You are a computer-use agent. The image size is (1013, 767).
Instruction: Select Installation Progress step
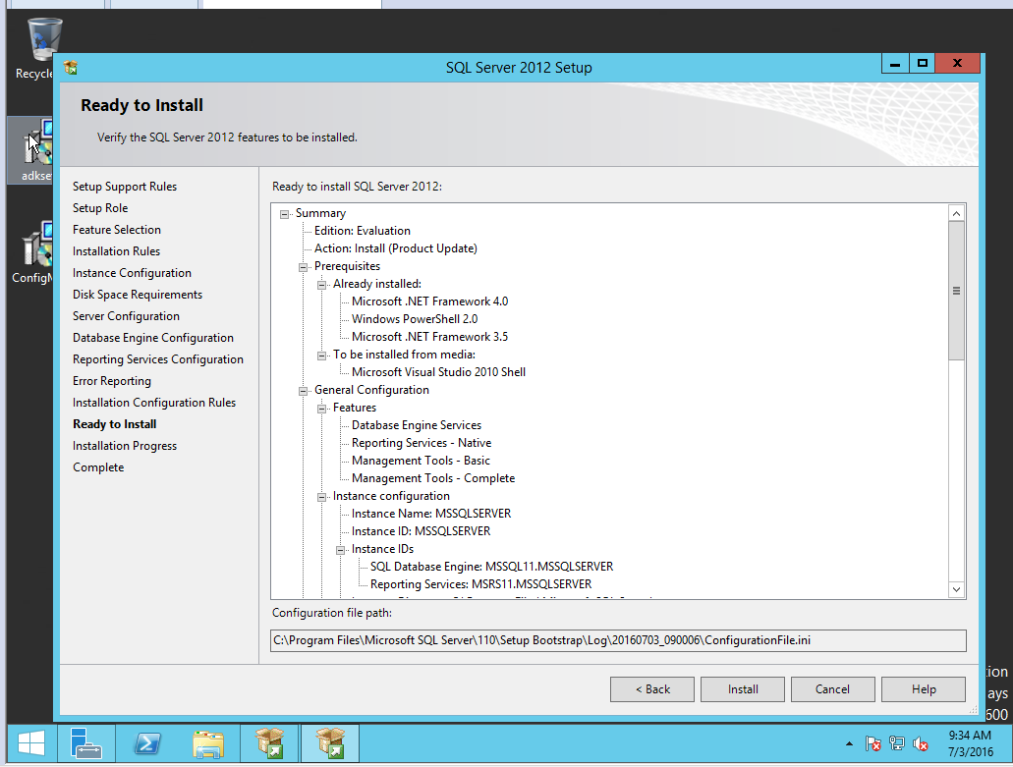(125, 446)
